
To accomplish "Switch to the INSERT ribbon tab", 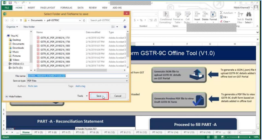I will coord(31,8).
